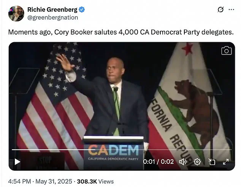Open the @greenbergnation handle link
Image resolution: width=241 pixels, height=187 pixels.
(52, 17)
